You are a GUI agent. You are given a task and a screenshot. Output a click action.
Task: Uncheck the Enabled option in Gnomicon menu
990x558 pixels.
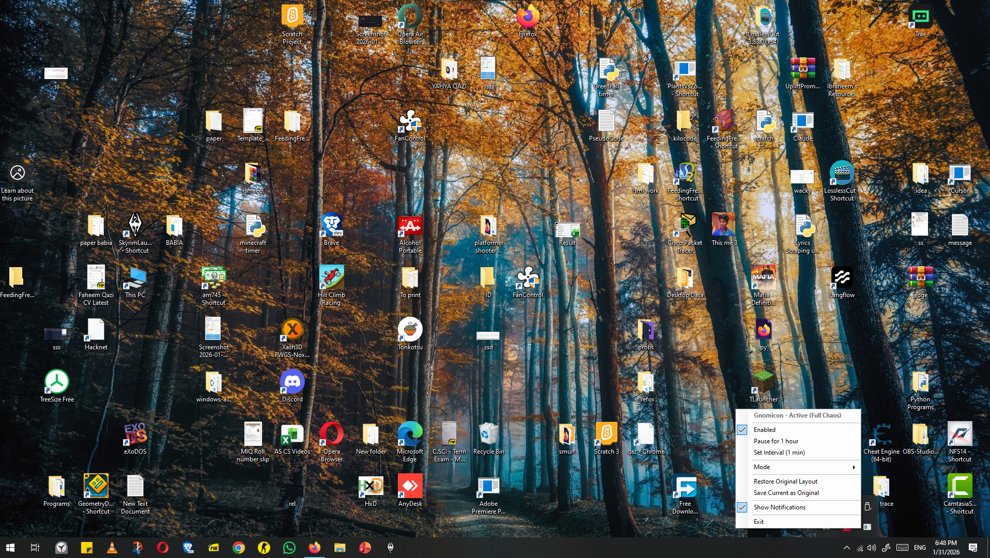pos(764,430)
